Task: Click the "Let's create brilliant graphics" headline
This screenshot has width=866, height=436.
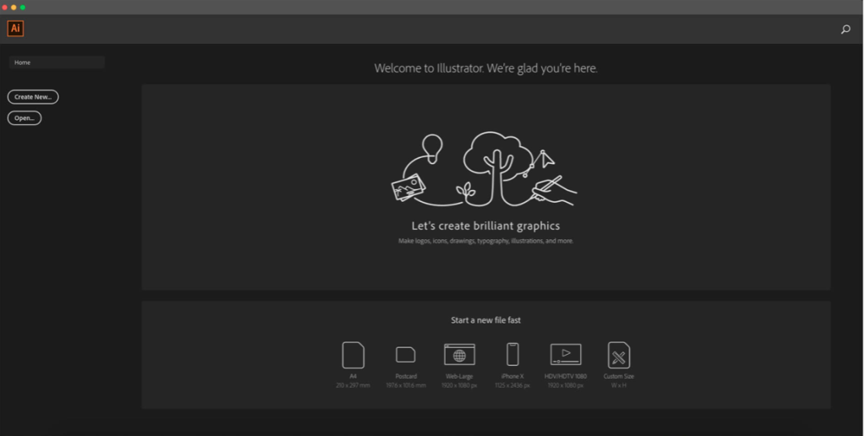Action: 485,226
